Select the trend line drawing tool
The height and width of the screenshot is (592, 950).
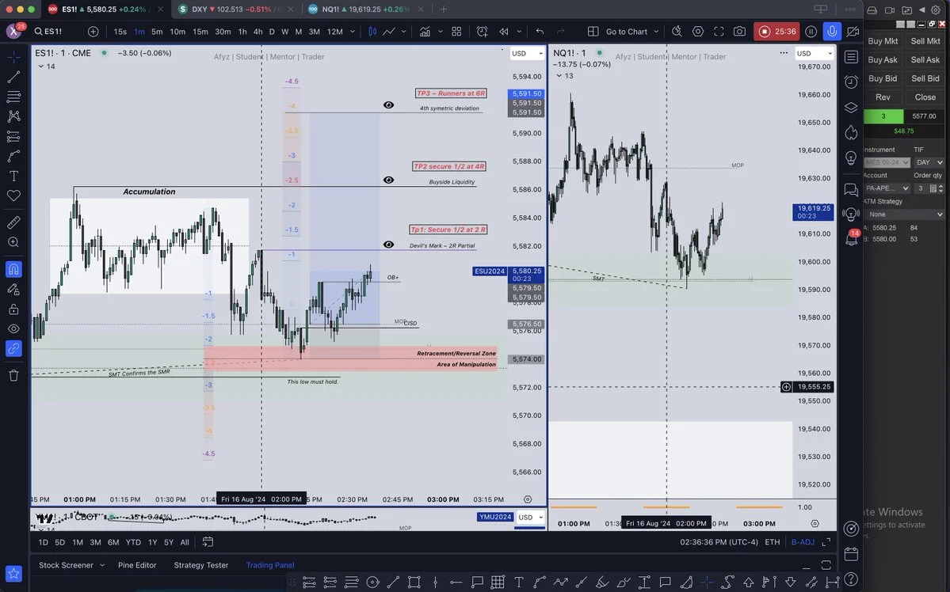click(x=13, y=77)
